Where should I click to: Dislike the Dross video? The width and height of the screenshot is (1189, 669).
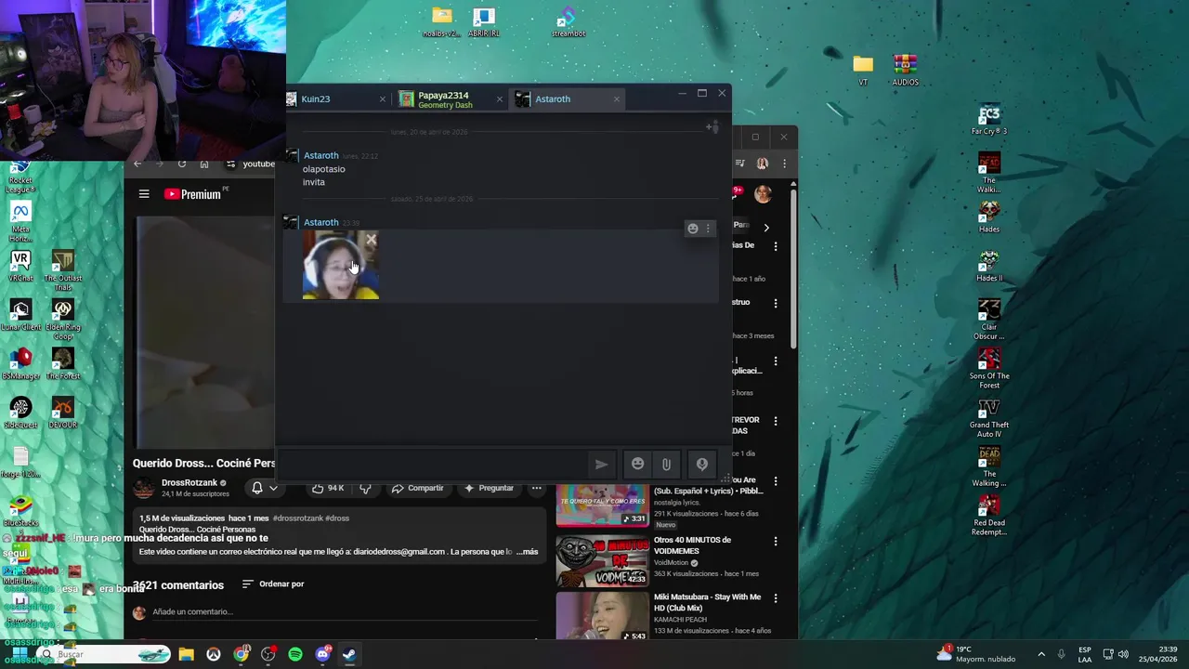[x=365, y=488]
